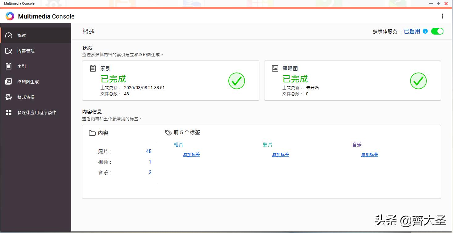Image resolution: width=453 pixels, height=233 pixels.
Task: Click the 相片 tag category label
Action: pyautogui.click(x=178, y=144)
